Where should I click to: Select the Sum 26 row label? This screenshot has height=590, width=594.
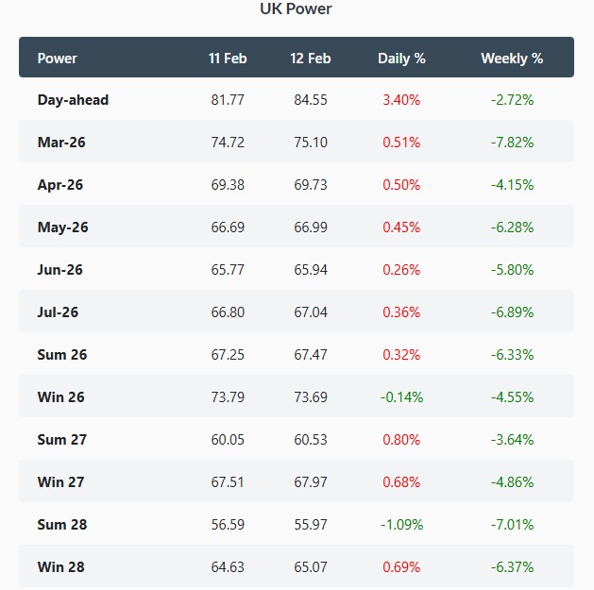click(x=62, y=355)
